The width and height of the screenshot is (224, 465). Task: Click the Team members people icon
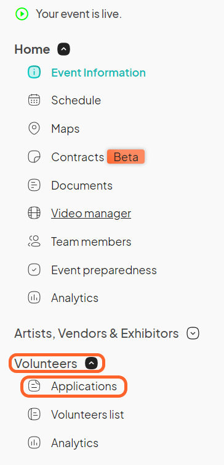[x=34, y=241]
